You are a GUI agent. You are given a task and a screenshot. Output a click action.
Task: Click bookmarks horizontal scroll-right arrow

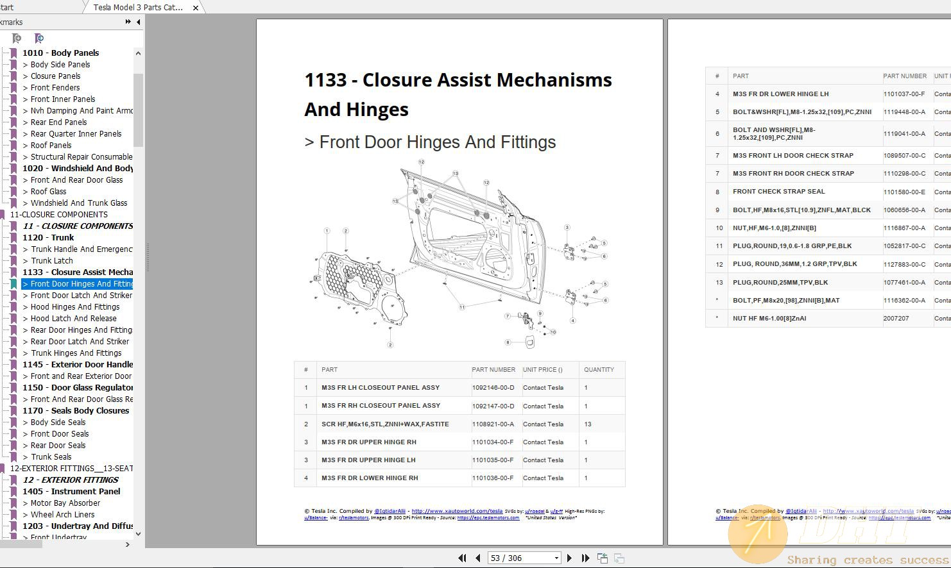point(127,545)
